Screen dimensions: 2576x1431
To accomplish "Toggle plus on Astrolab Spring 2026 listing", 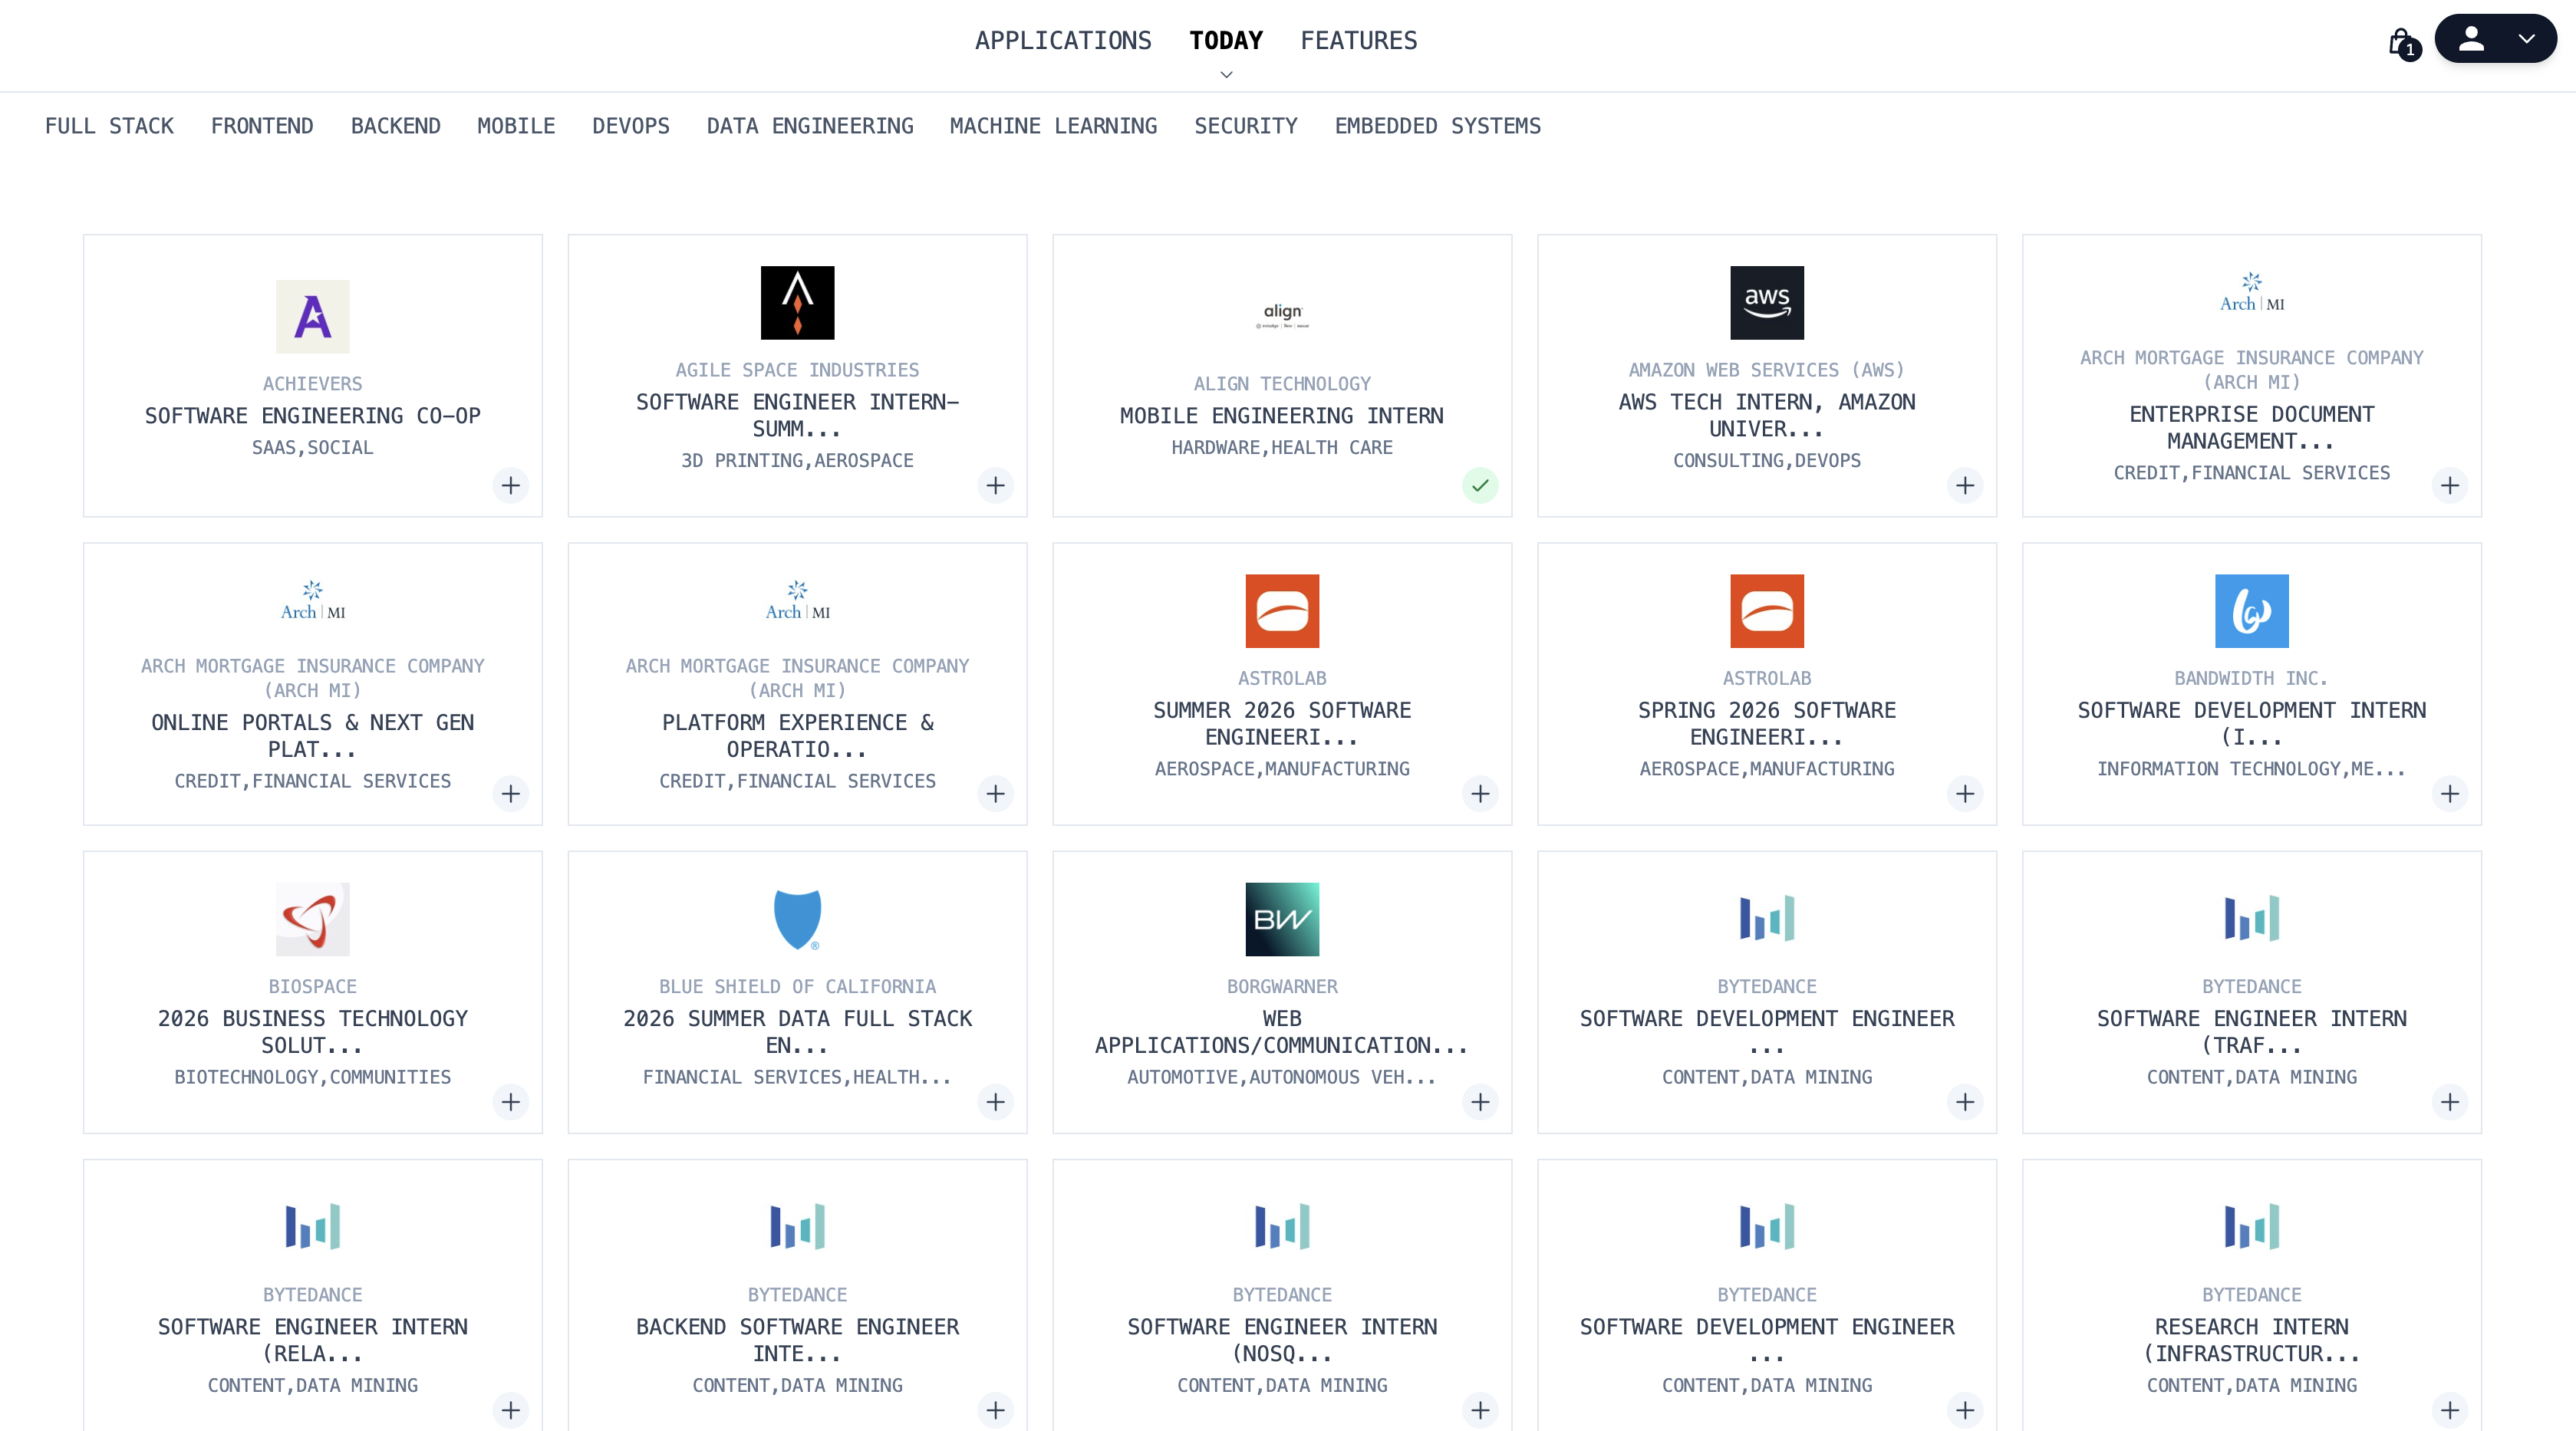I will [x=1965, y=793].
